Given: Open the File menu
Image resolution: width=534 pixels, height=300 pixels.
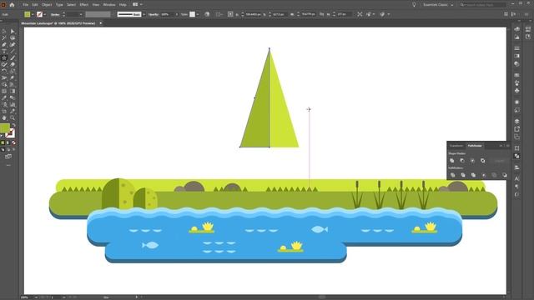Looking at the screenshot, I should coord(26,5).
